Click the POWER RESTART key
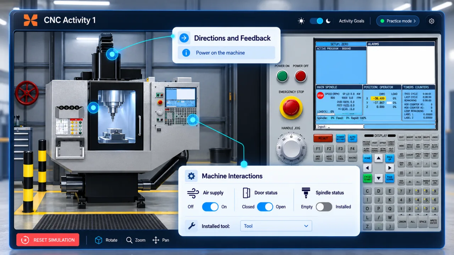This screenshot has height=255, width=454. [x=340, y=138]
